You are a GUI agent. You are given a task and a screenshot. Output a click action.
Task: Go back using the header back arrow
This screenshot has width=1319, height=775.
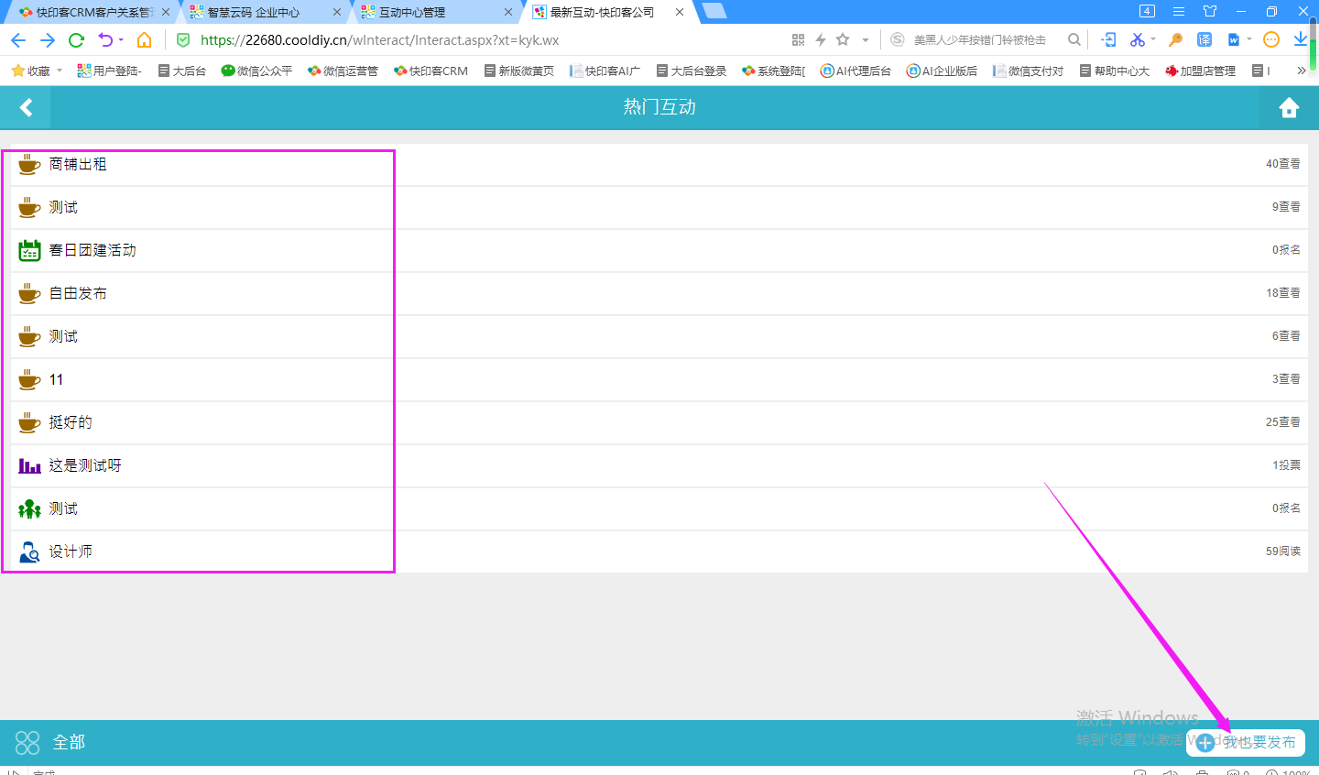coord(26,108)
